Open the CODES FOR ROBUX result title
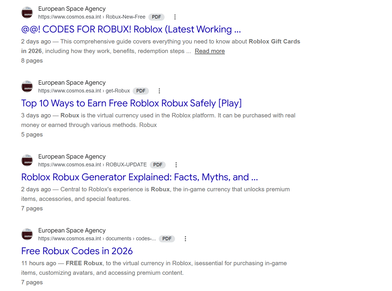 (x=131, y=29)
